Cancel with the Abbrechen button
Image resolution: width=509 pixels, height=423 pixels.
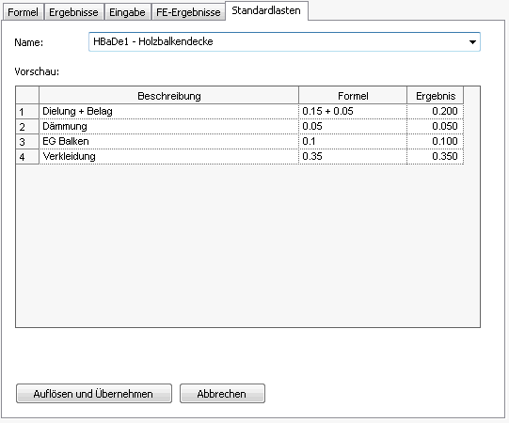[x=222, y=394]
